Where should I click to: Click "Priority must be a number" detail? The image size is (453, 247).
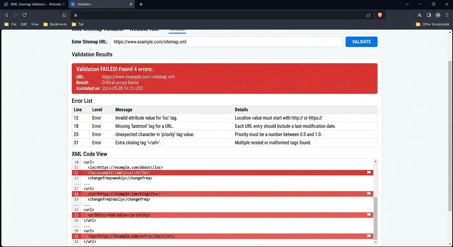pyautogui.click(x=278, y=134)
